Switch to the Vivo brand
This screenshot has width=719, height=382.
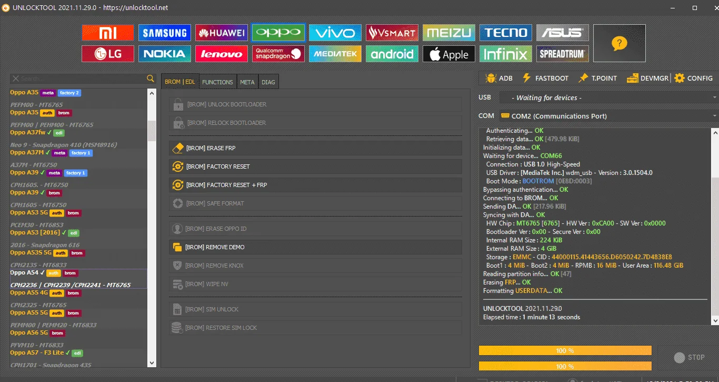[x=335, y=33]
